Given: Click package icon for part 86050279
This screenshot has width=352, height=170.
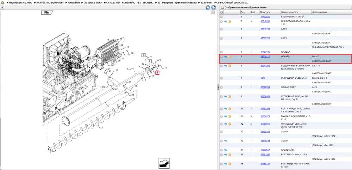Looking at the screenshot, I should click(230, 117).
